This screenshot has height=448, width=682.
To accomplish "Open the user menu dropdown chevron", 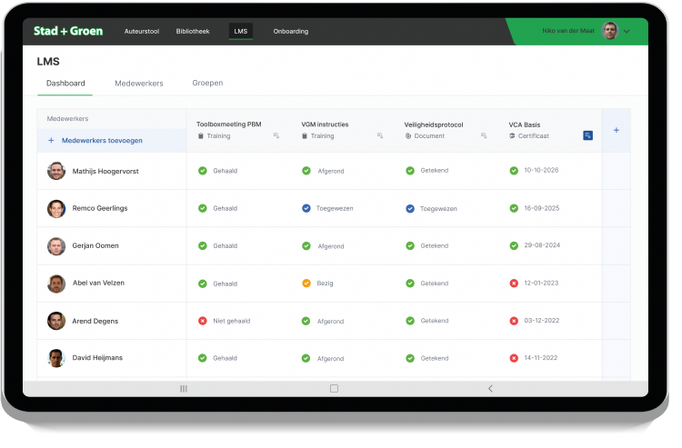I will click(x=627, y=31).
